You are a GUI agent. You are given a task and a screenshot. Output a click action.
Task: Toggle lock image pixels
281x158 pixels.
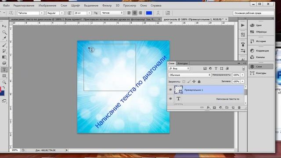pos(189,82)
